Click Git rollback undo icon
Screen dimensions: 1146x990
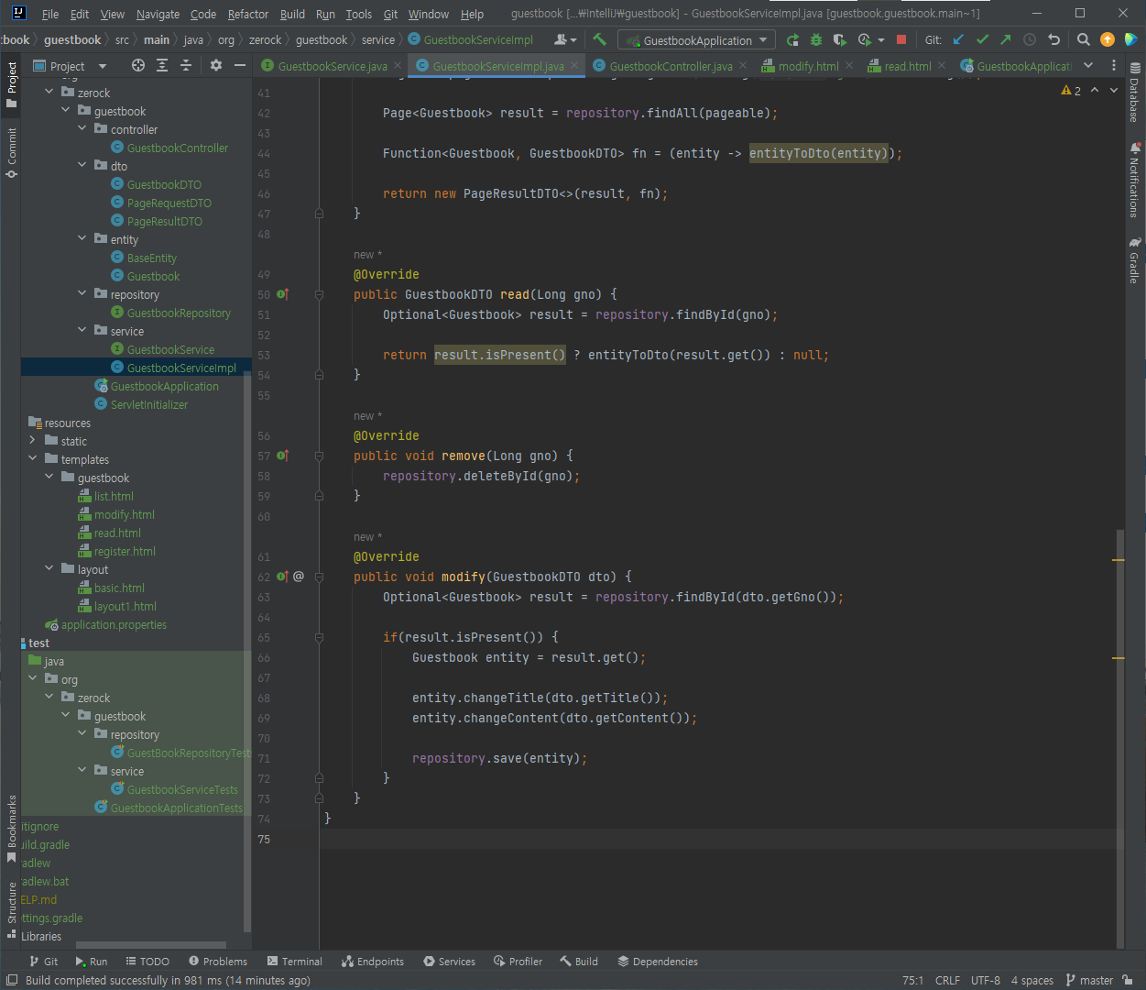point(1053,39)
